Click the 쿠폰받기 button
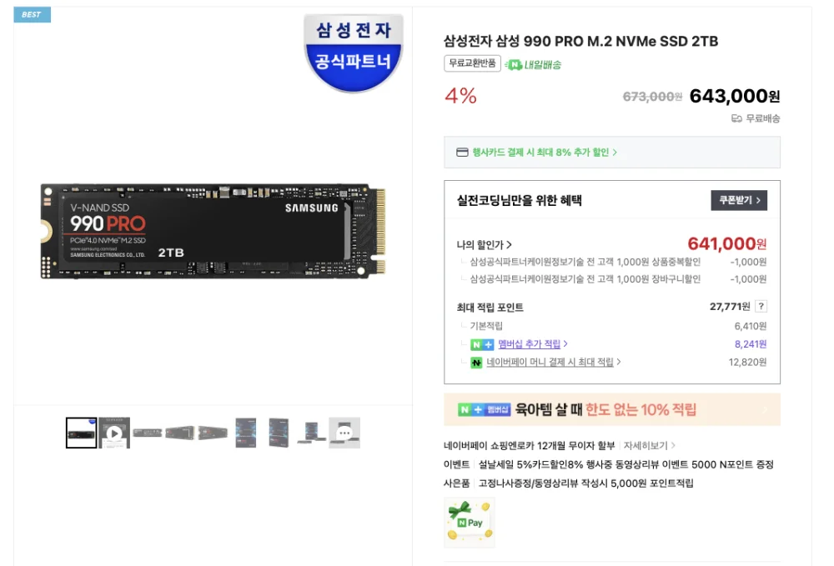The height and width of the screenshot is (566, 834). (739, 200)
